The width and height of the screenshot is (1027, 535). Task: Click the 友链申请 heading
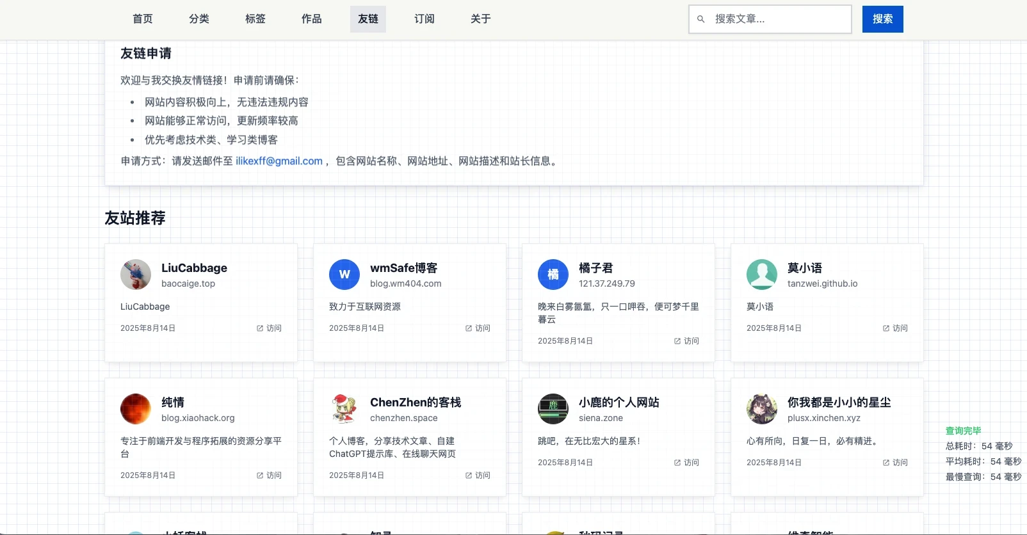point(146,54)
